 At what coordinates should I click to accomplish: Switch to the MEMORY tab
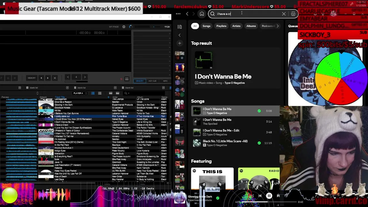(x=139, y=81)
